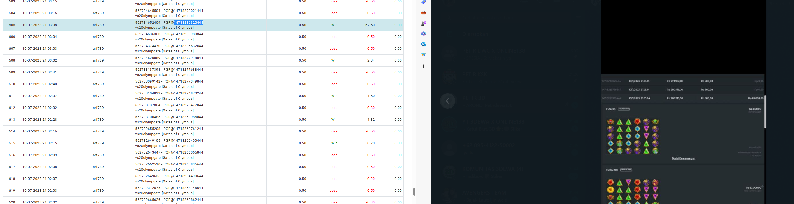Click the -0.30 amount in row 612
The width and height of the screenshot is (794, 204).
click(x=370, y=108)
